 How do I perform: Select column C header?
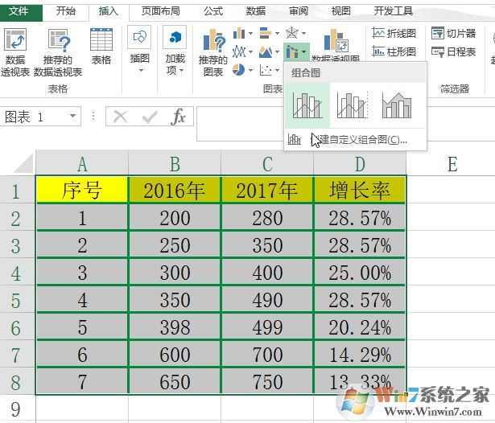267,163
